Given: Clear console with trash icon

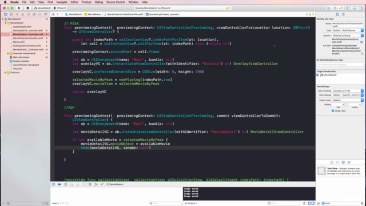Looking at the screenshot, I should (304, 204).
